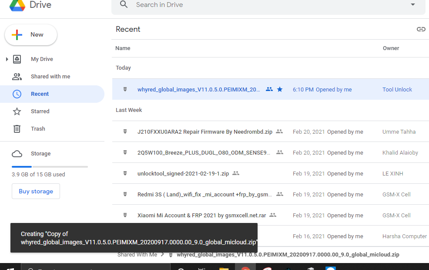Viewport: 429px width, 270px height.
Task: Open My Drive from the sidebar
Action: (x=42, y=59)
